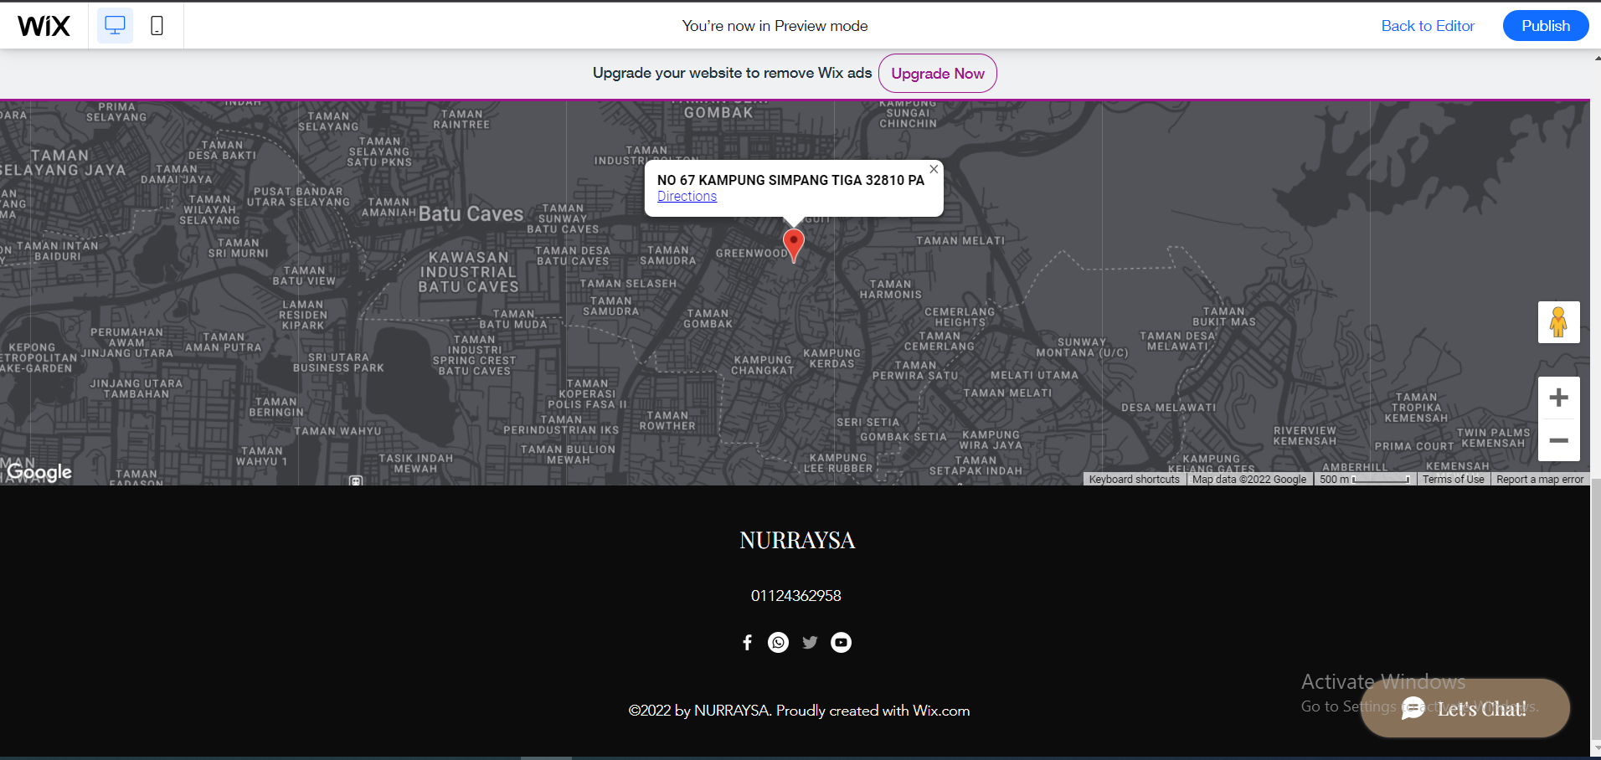Zoom out on the map
The width and height of the screenshot is (1601, 760).
tap(1558, 440)
